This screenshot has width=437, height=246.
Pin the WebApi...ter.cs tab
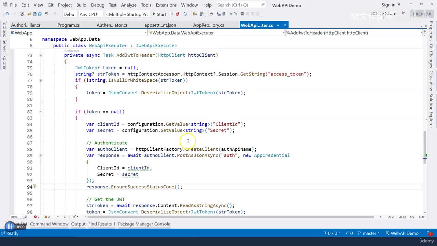pyautogui.click(x=278, y=25)
